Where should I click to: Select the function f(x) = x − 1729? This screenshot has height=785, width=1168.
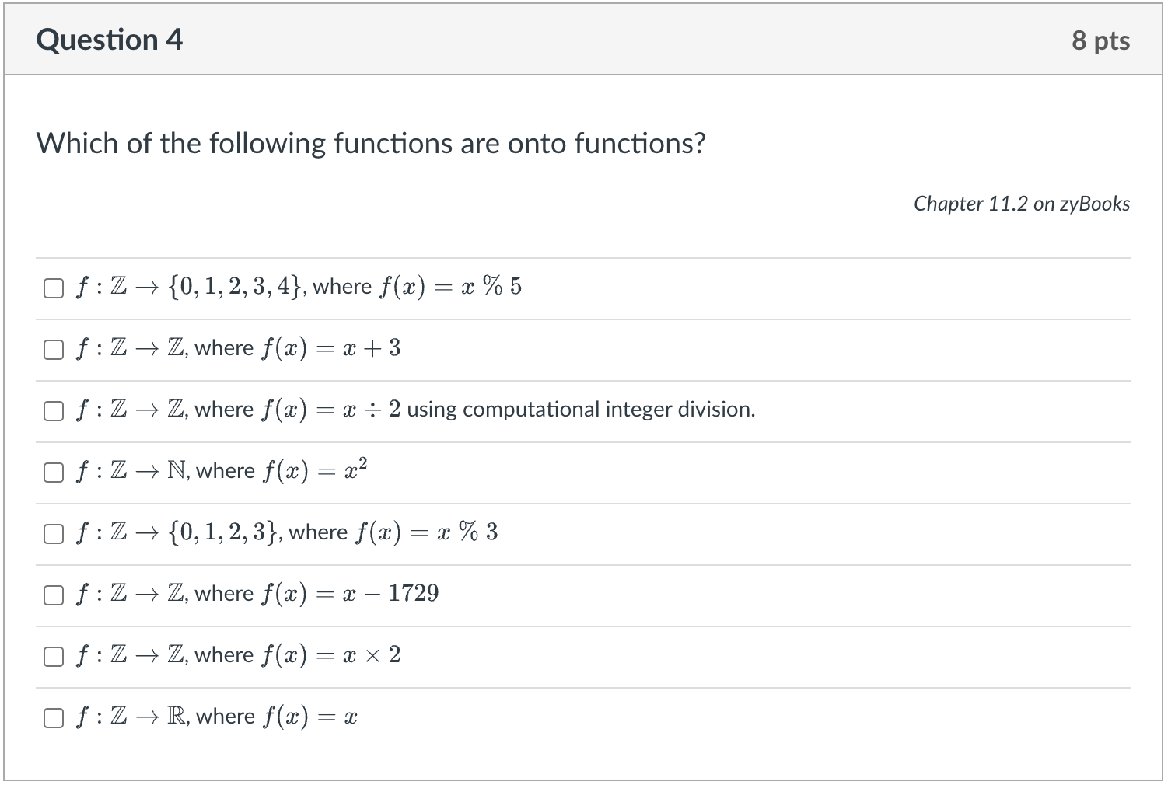(x=54, y=595)
